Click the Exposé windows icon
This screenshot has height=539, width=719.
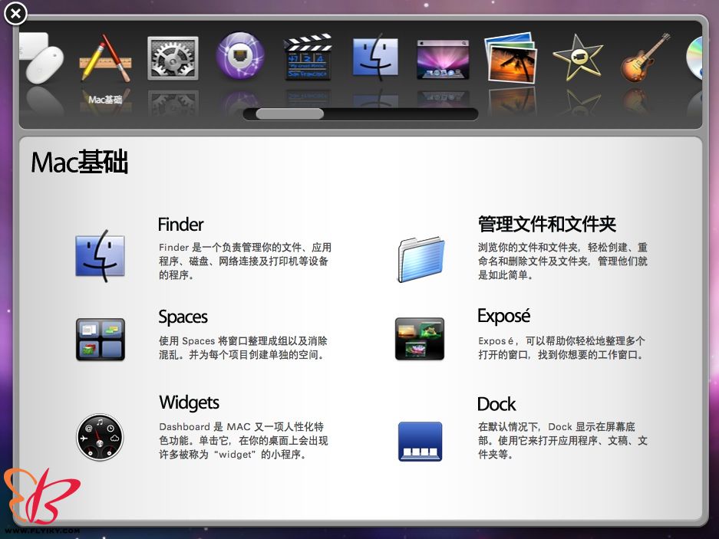pos(420,339)
